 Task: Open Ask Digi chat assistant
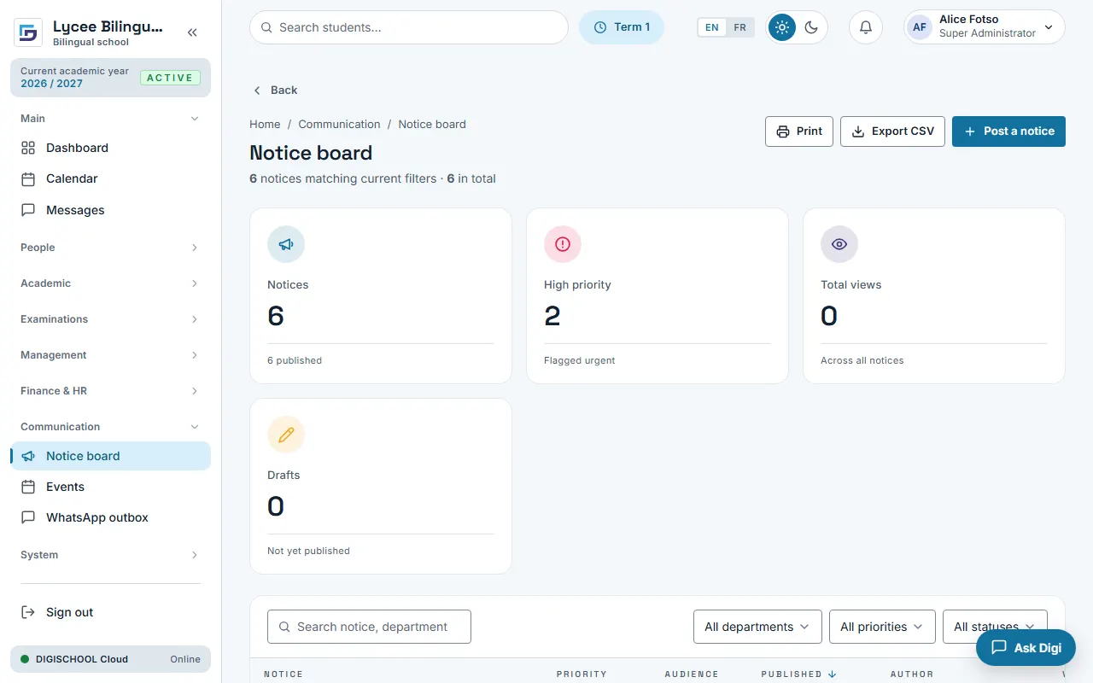pyautogui.click(x=1026, y=648)
